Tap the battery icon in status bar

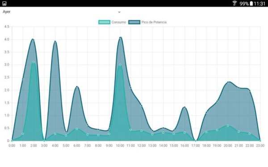coord(251,4)
